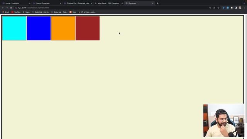Open the profile avatar menu
This screenshot has width=247, height=139.
tap(240, 8)
